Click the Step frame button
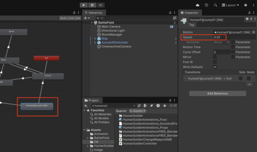The image size is (257, 152). (x=101, y=5)
